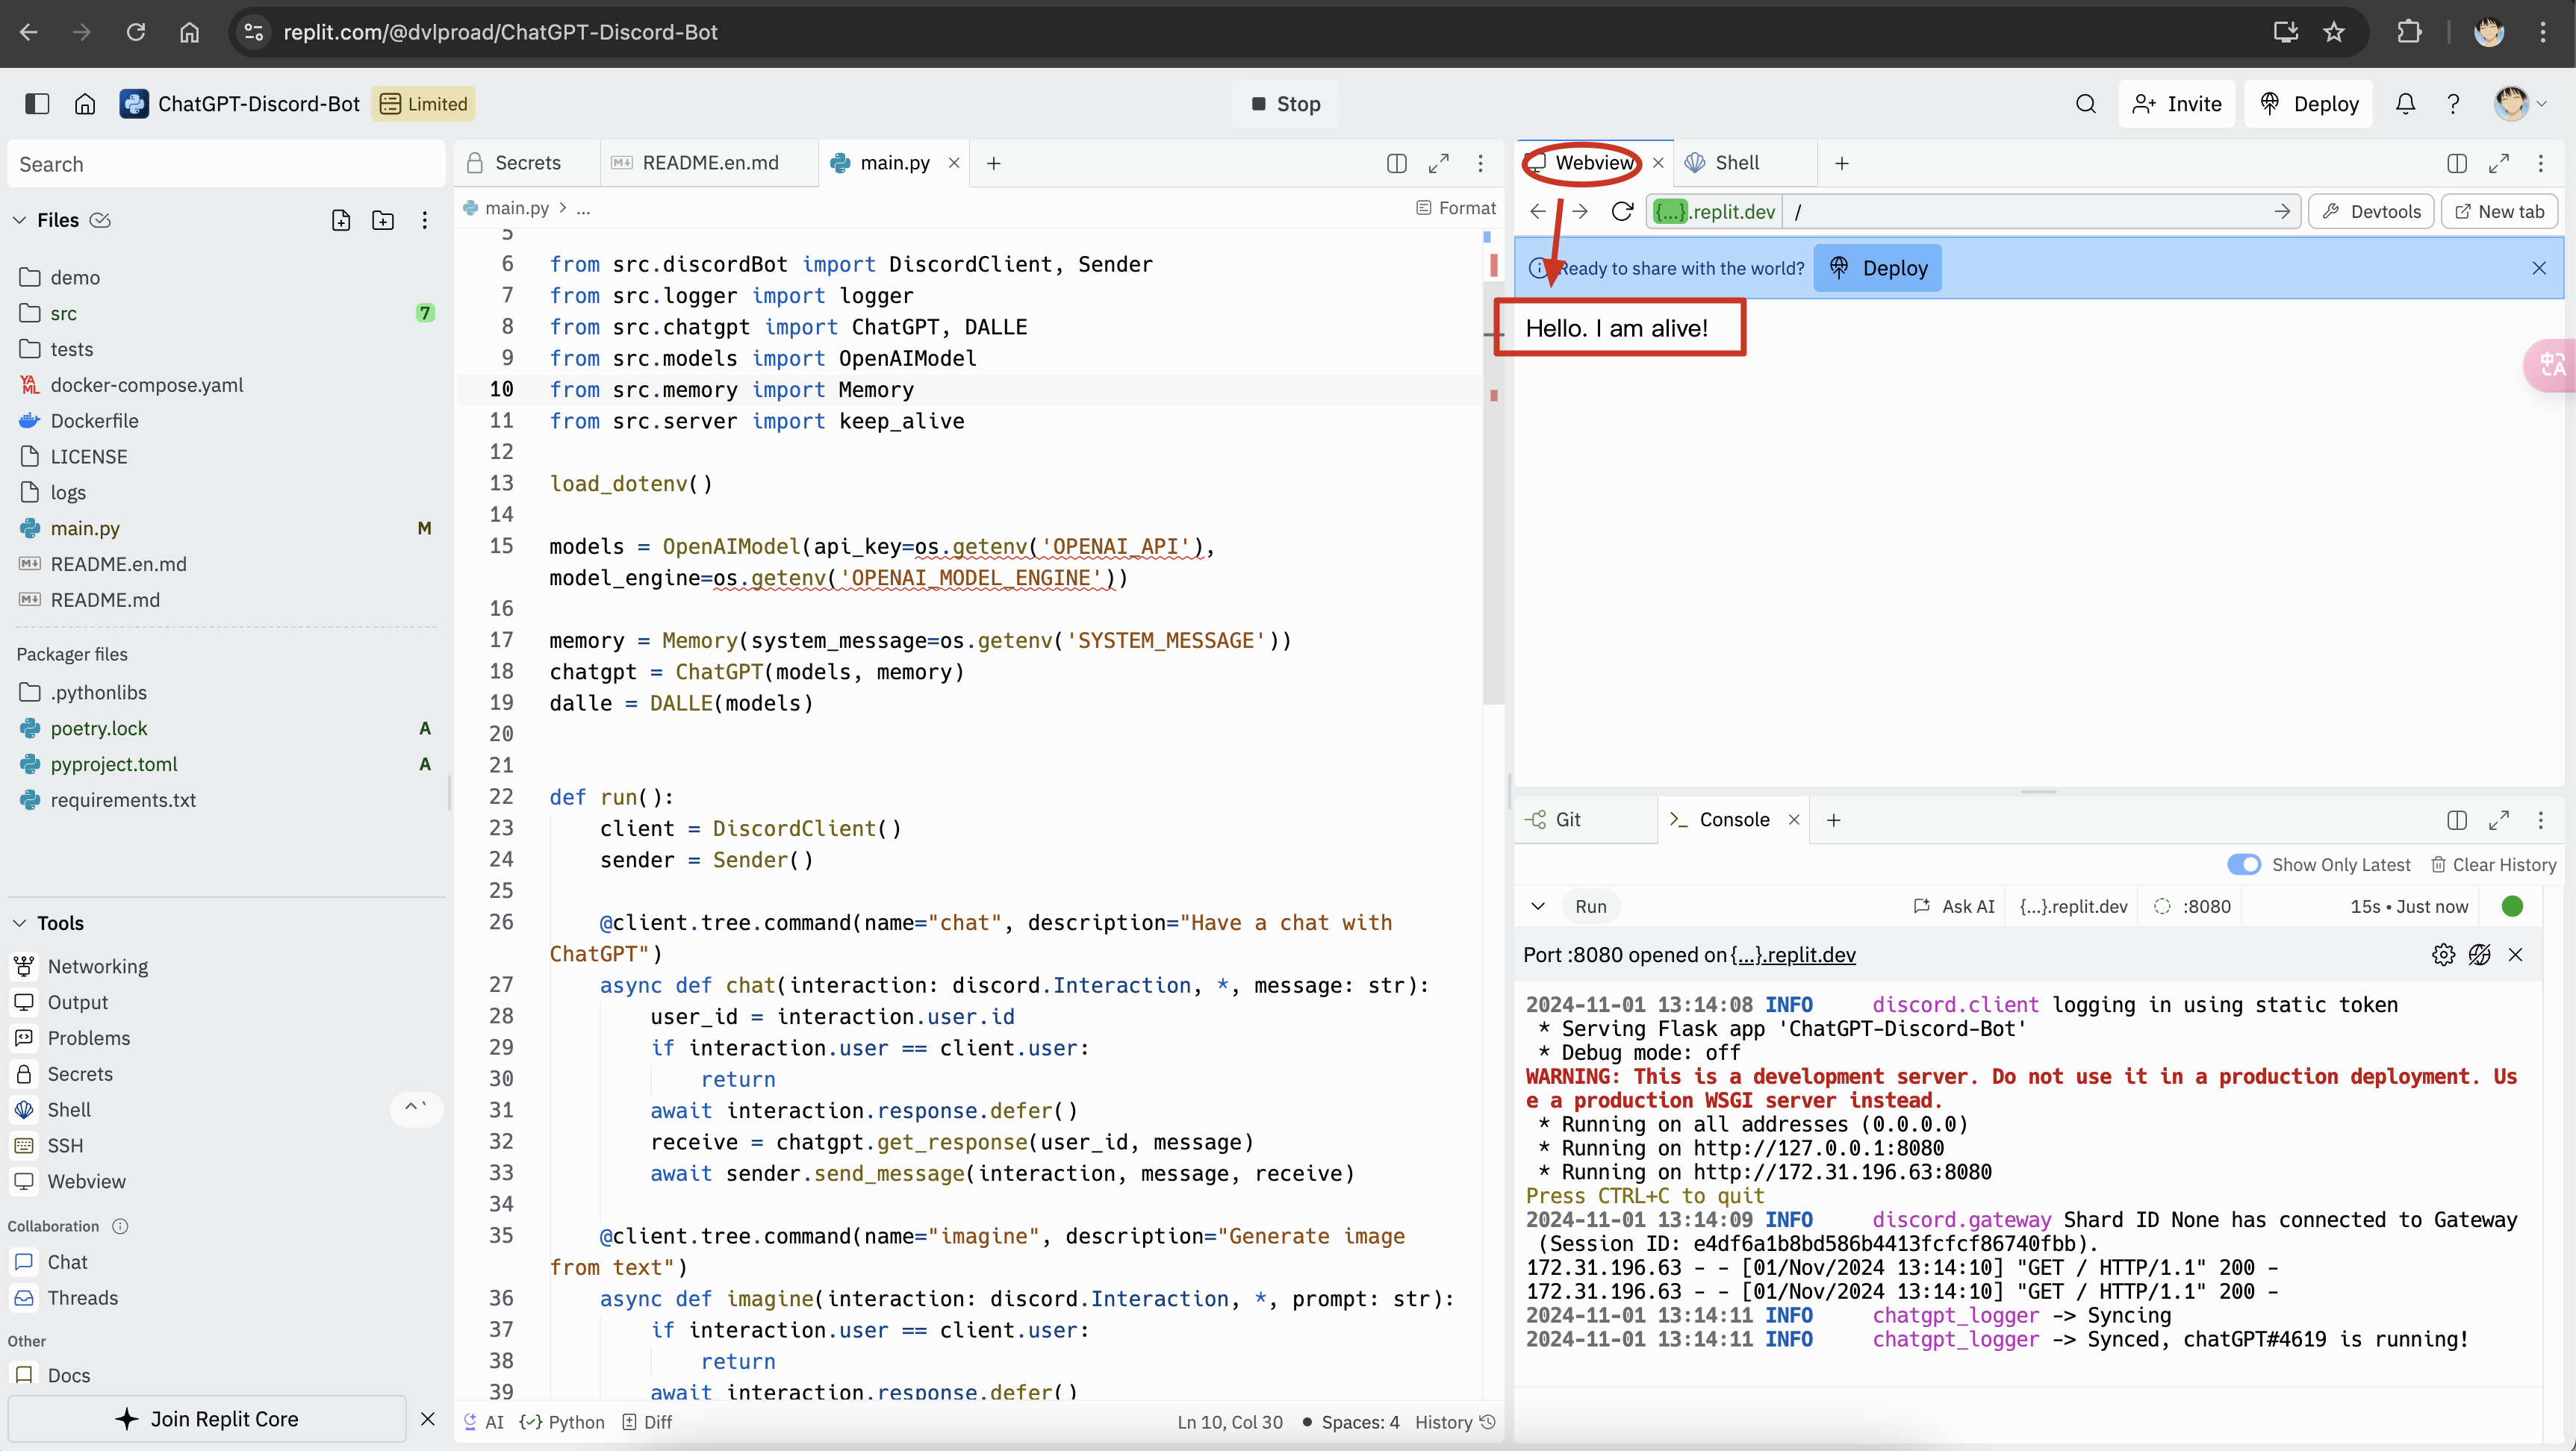The width and height of the screenshot is (2576, 1451).
Task: Open Devtools for the webview
Action: (x=2371, y=210)
